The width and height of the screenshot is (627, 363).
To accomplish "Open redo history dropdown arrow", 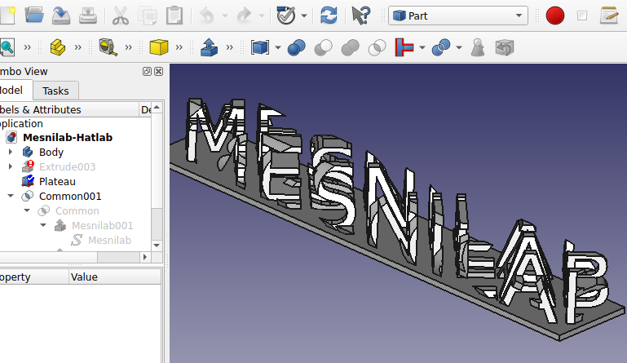I will coord(262,16).
